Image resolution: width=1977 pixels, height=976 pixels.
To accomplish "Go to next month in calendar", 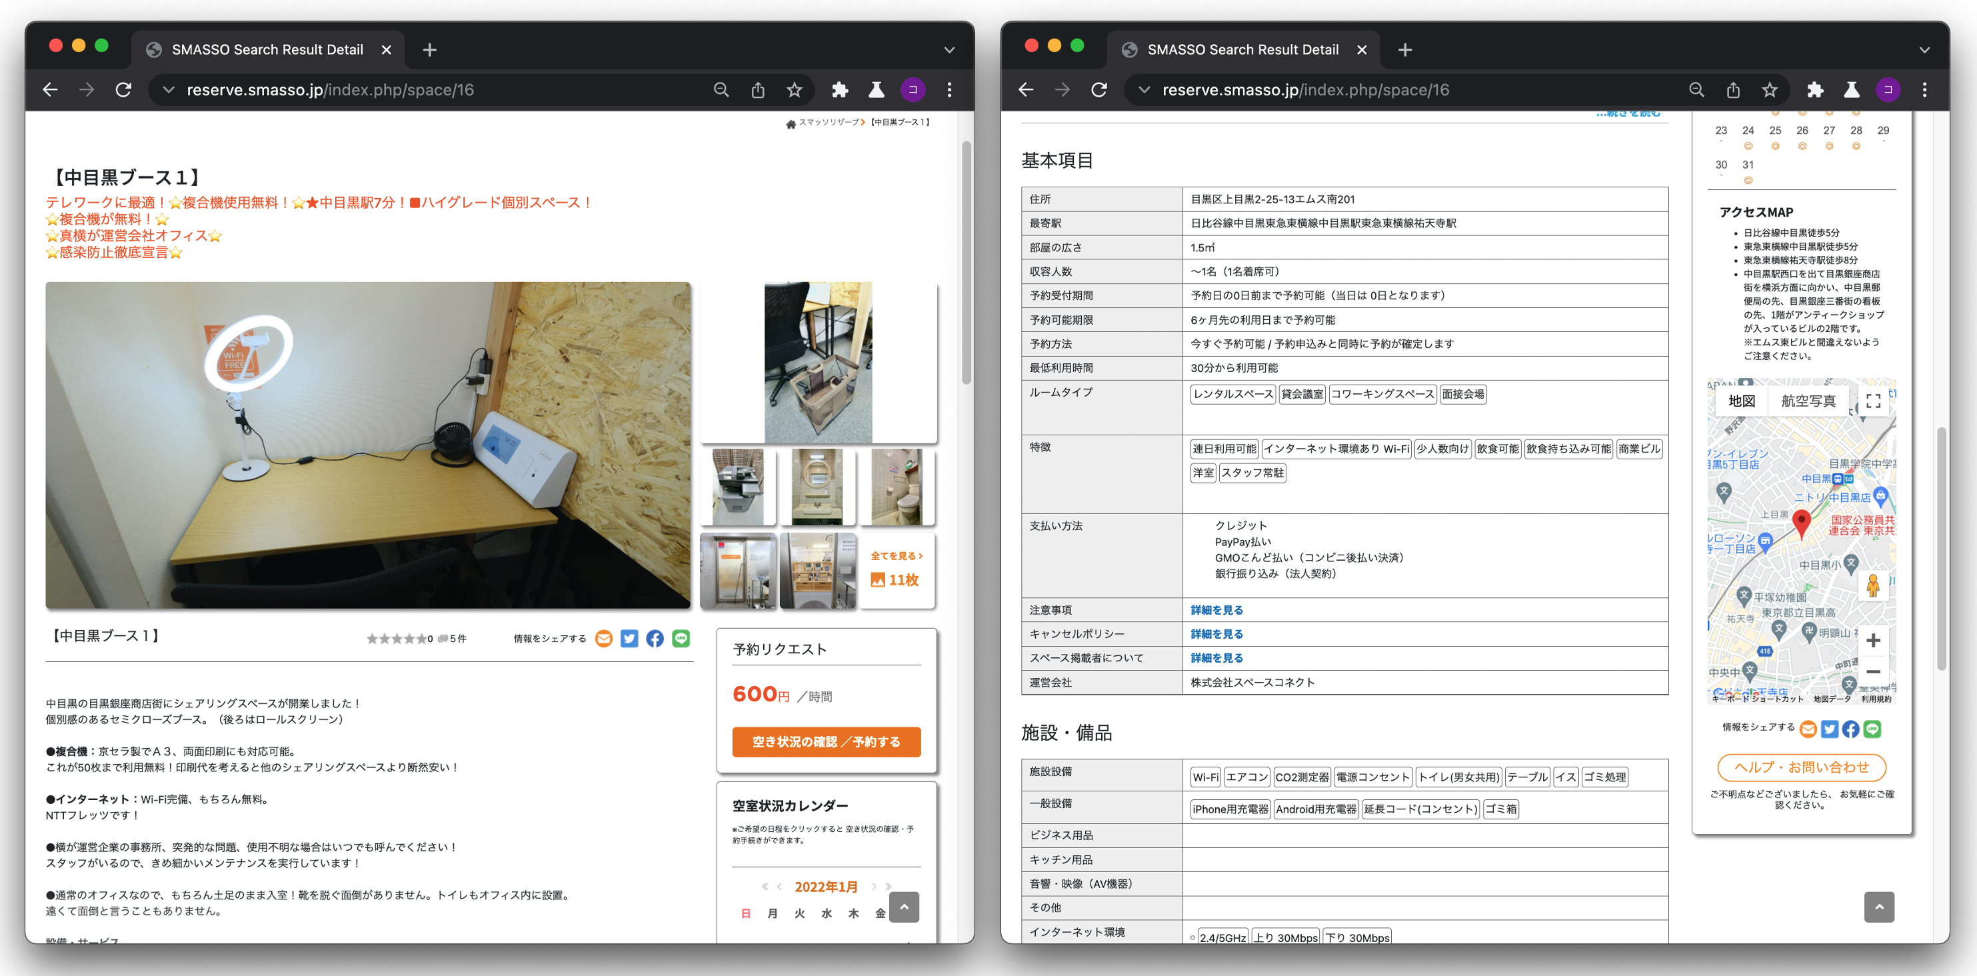I will pos(873,886).
